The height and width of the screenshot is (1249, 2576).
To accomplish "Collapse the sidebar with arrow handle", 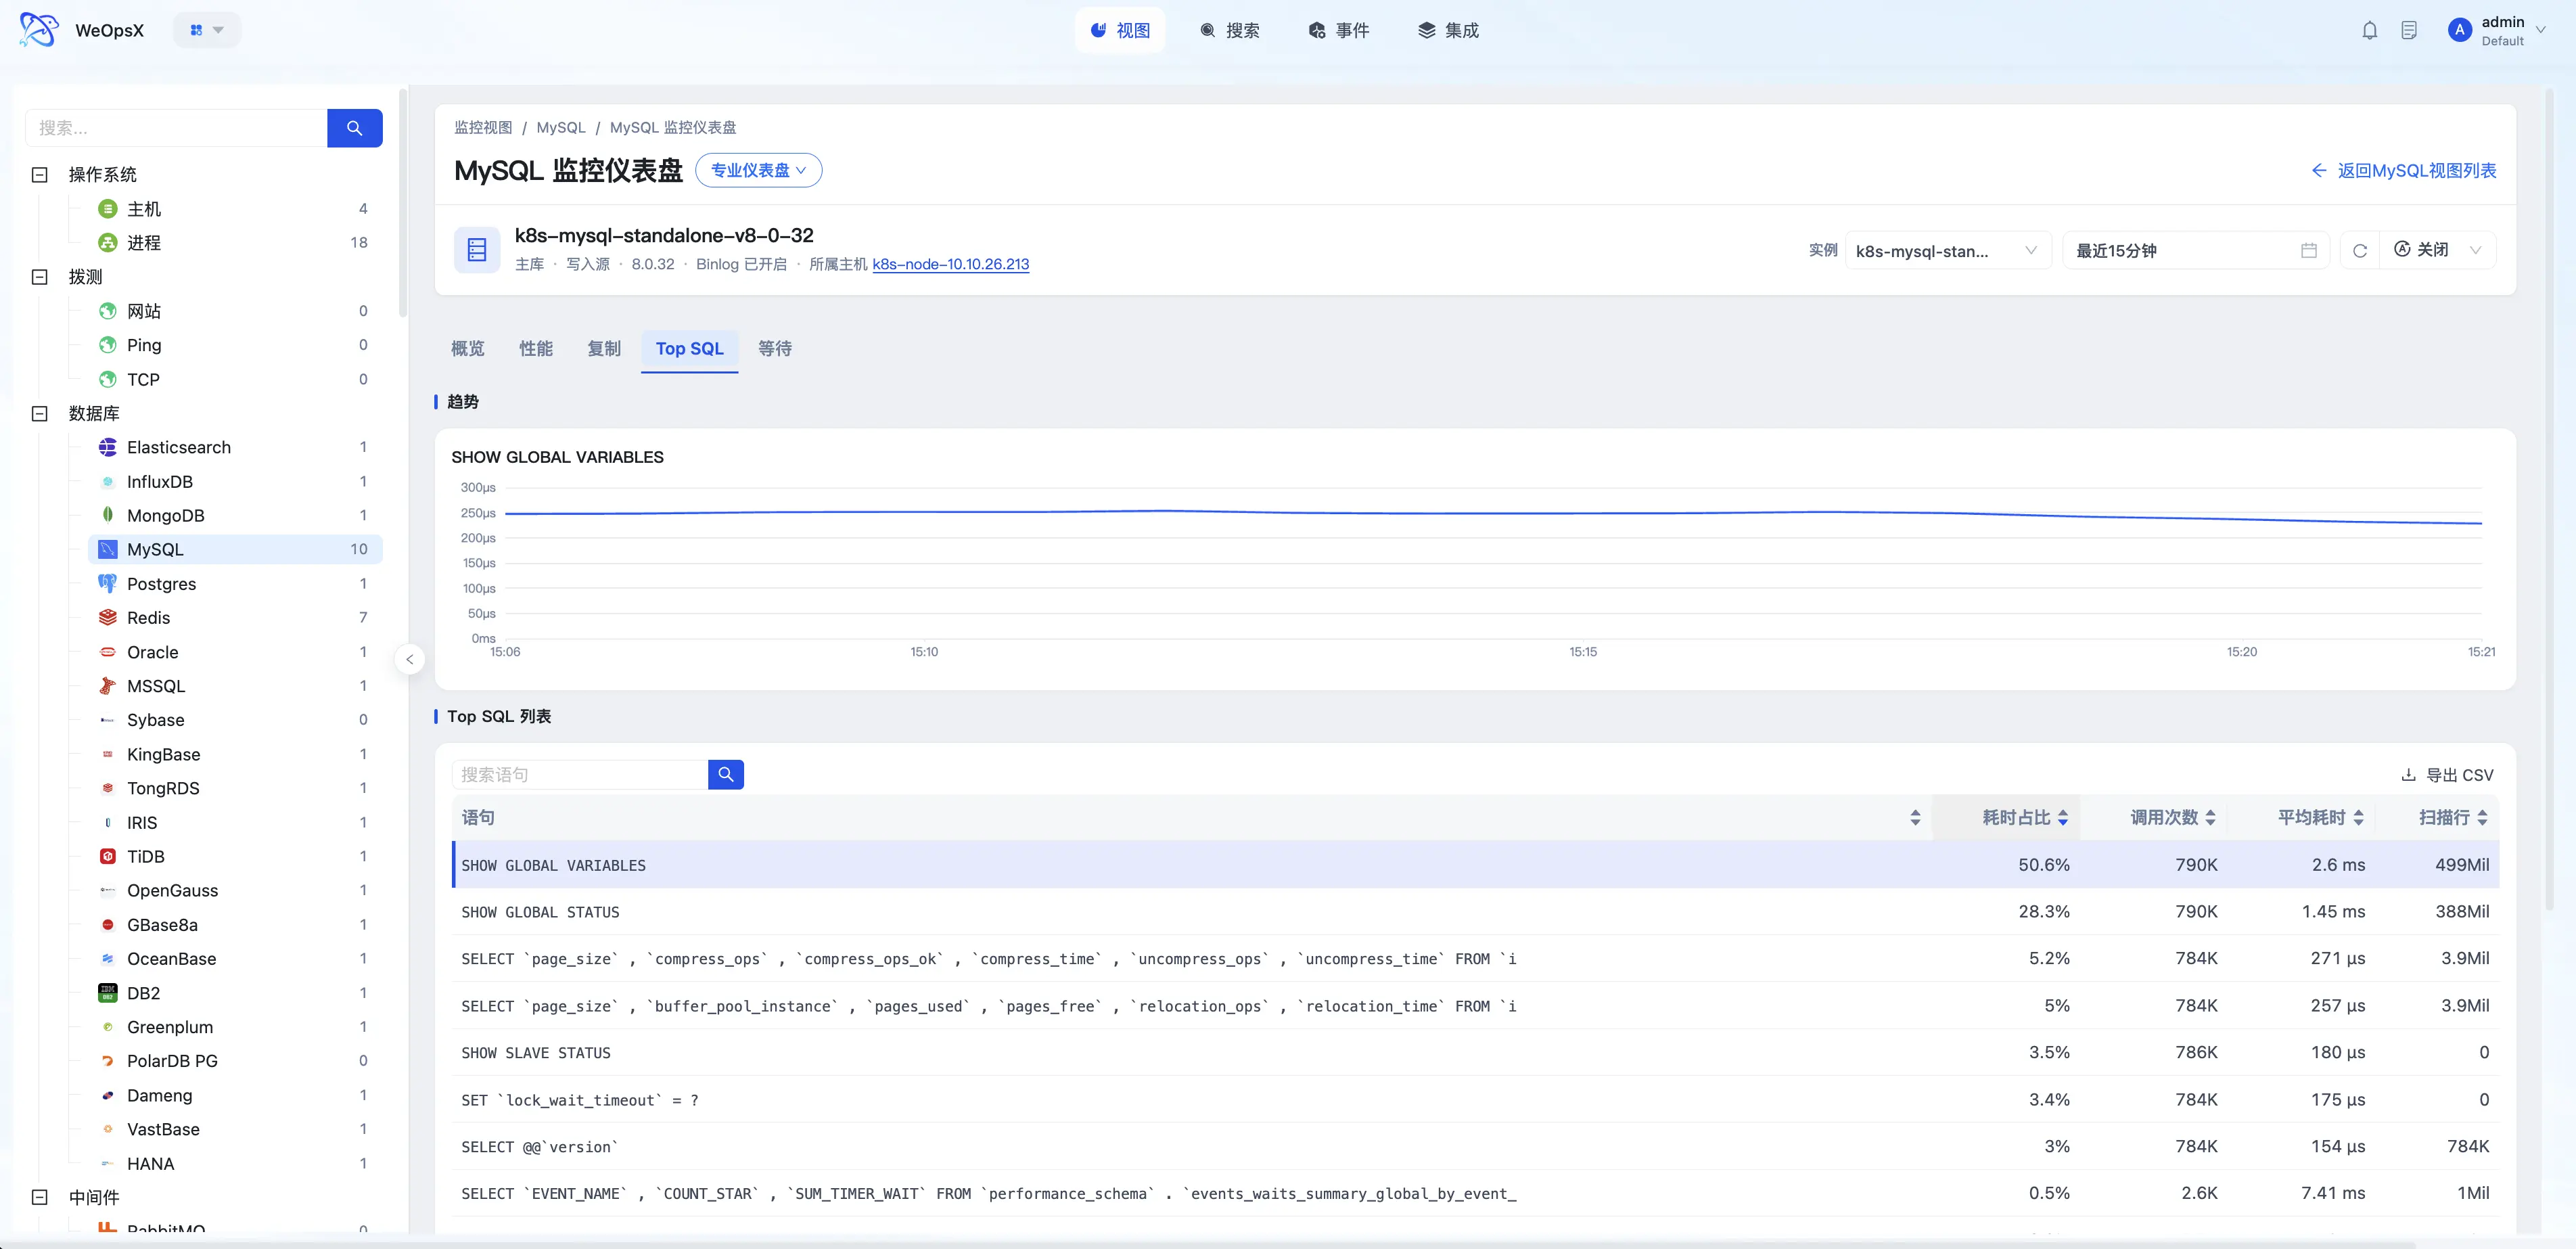I will coord(409,659).
